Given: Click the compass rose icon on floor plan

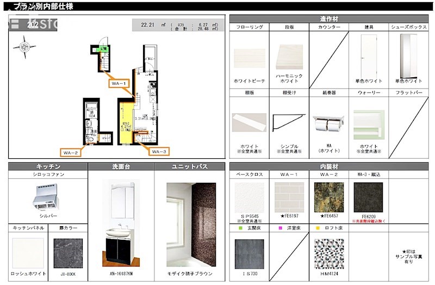Looking at the screenshot, I should 24,46.
